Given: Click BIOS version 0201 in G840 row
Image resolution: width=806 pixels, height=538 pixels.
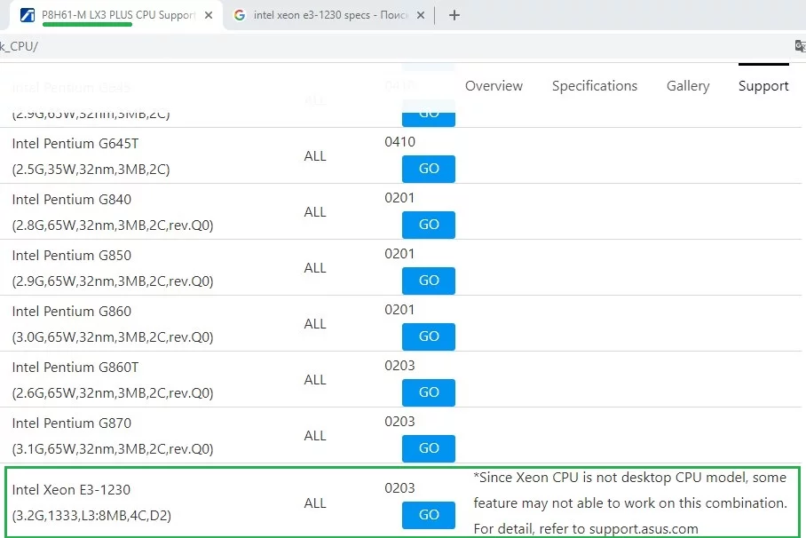Looking at the screenshot, I should [399, 198].
